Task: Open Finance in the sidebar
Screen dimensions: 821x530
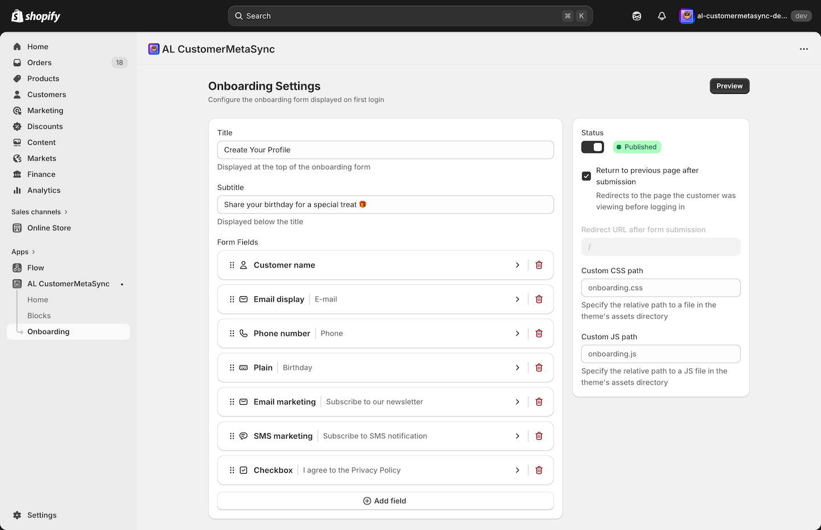Action: (68, 174)
